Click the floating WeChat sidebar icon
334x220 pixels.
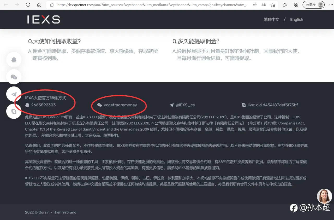[x=14, y=77]
